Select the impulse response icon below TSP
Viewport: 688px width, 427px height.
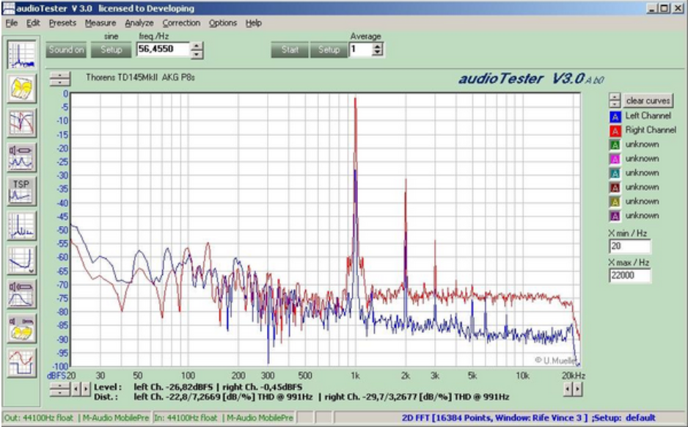point(21,225)
